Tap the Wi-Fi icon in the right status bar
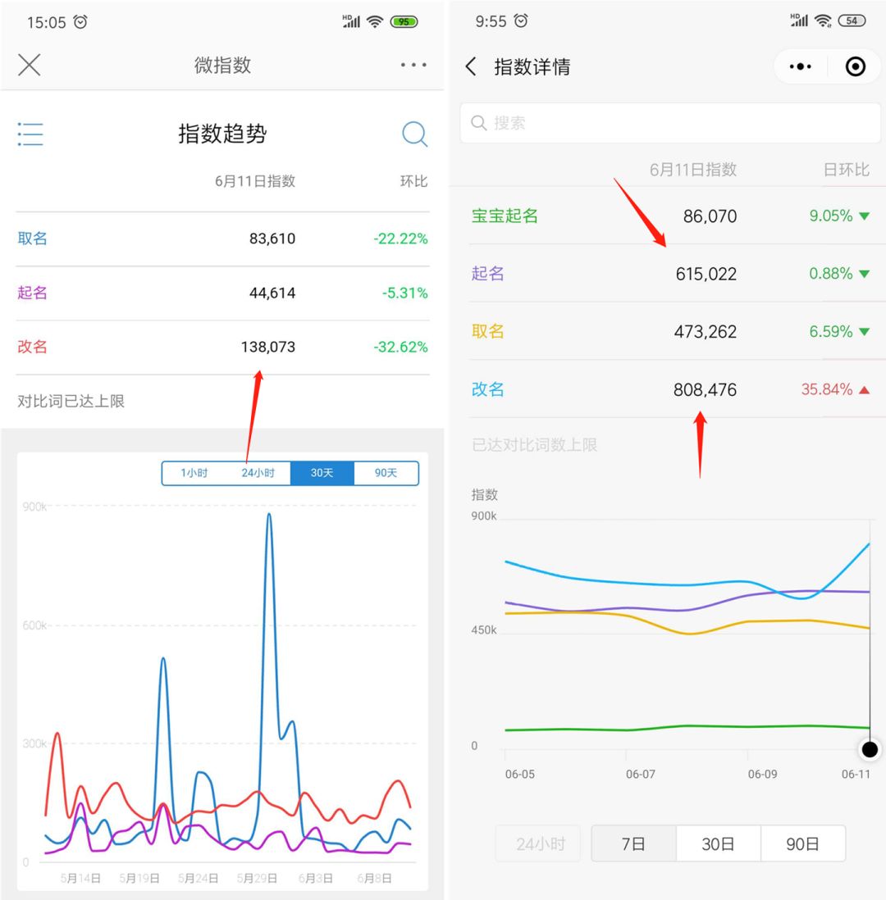The width and height of the screenshot is (886, 900). point(823,20)
